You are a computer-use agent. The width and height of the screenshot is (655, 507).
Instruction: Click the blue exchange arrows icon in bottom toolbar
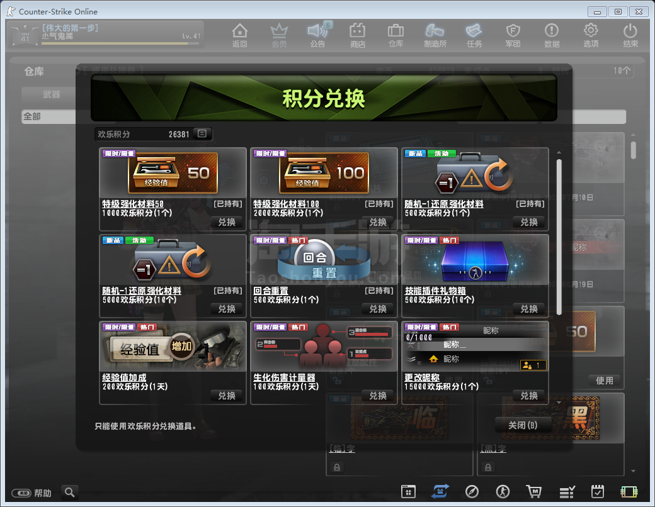point(440,491)
